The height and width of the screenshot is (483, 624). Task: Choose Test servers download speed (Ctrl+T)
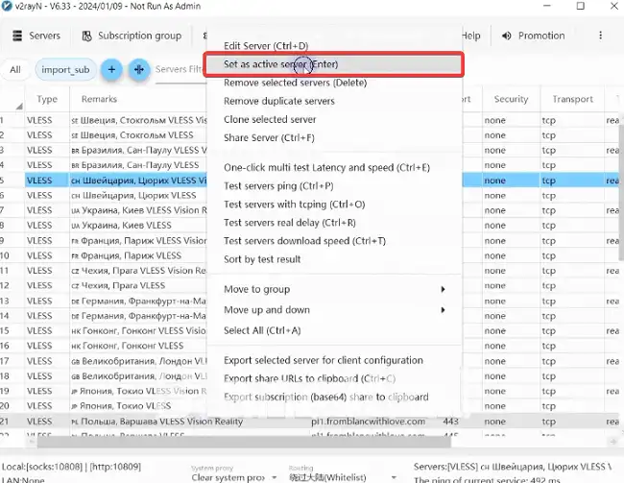pyautogui.click(x=305, y=241)
